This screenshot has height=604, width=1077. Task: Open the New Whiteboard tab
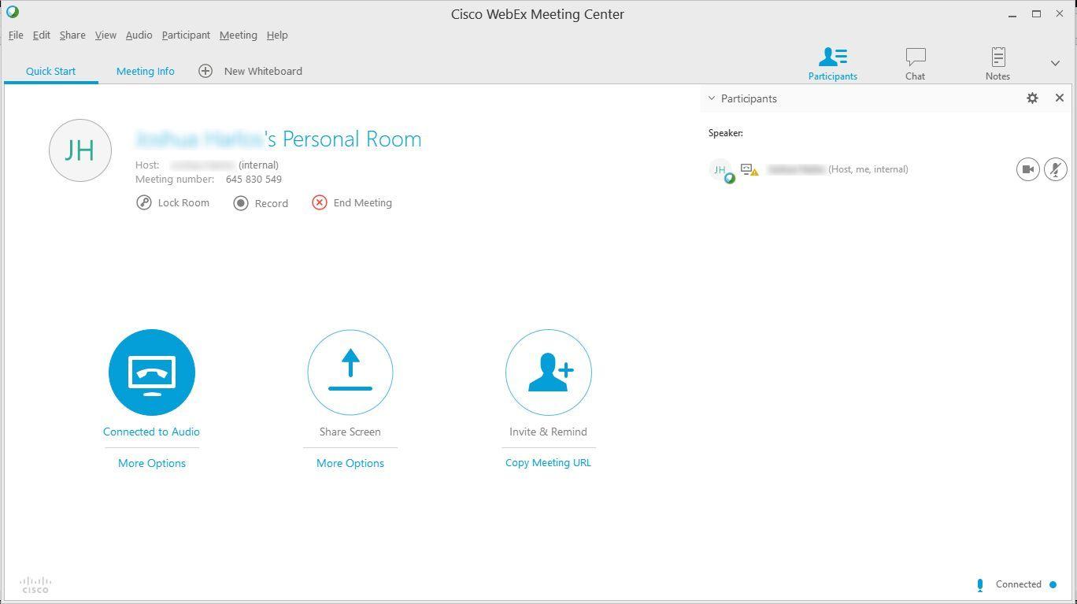(263, 71)
